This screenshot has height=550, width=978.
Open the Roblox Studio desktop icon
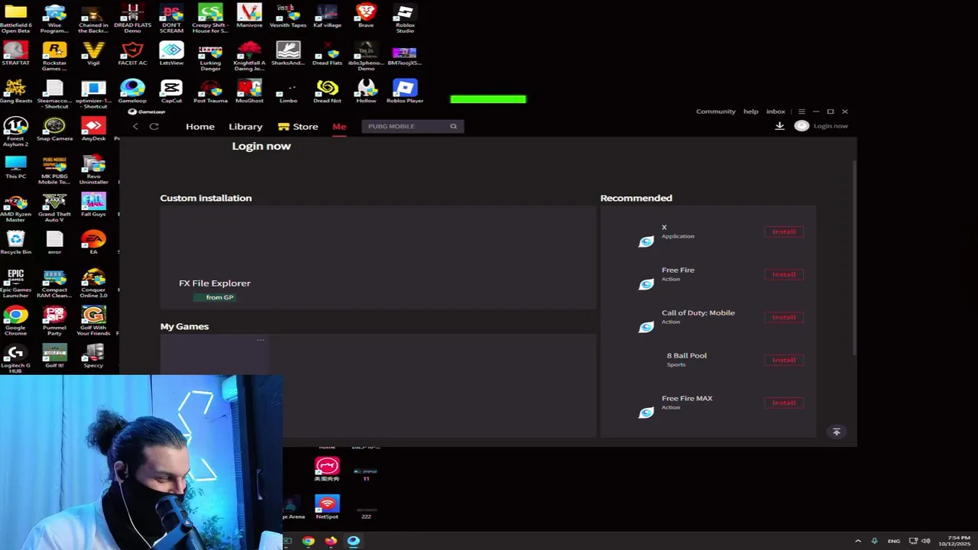point(405,18)
